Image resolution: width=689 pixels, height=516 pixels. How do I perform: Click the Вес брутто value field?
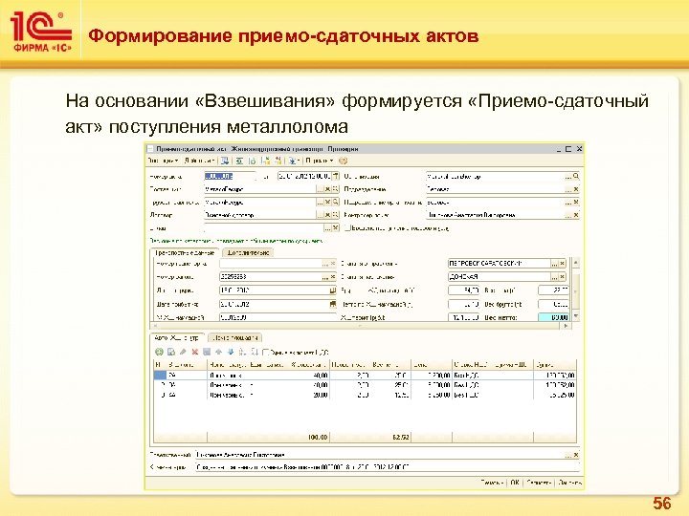[x=554, y=304]
